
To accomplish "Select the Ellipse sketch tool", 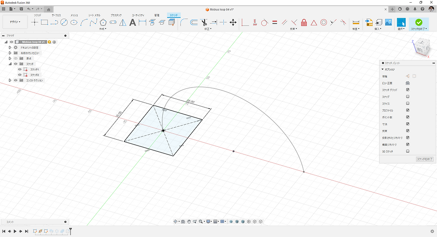I will [74, 22].
